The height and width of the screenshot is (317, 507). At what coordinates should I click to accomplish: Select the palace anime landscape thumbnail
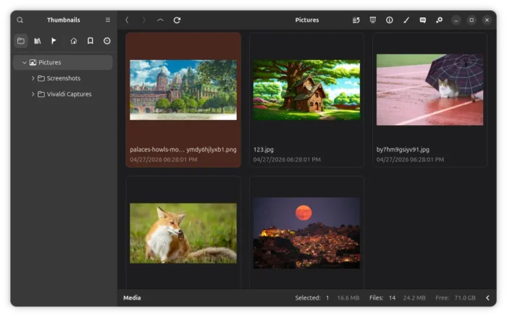pyautogui.click(x=183, y=90)
